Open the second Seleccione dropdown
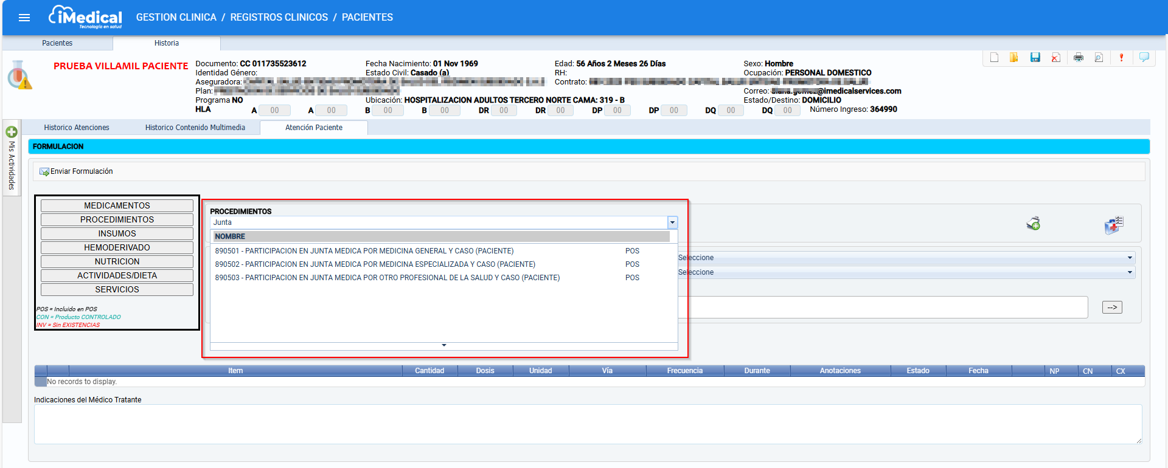This screenshot has width=1168, height=468. pyautogui.click(x=906, y=272)
